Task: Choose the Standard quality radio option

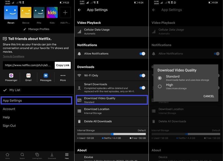Action: click(x=160, y=78)
